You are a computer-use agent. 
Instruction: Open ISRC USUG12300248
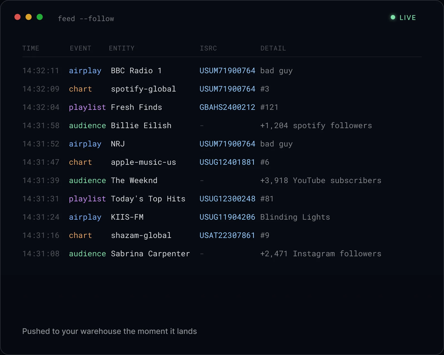click(x=227, y=199)
